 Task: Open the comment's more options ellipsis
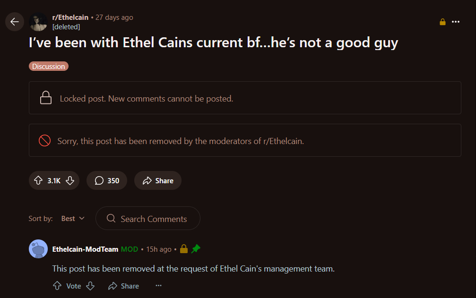[158, 286]
